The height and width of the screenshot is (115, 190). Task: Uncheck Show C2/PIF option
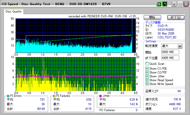point(147,72)
